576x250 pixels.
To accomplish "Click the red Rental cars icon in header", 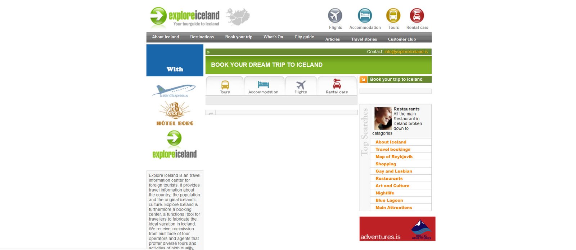I will (417, 16).
